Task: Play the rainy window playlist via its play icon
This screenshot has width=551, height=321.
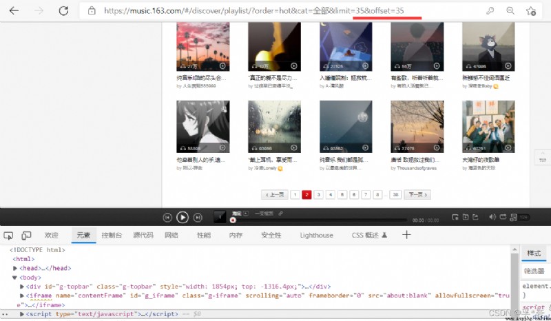Action: coord(294,147)
